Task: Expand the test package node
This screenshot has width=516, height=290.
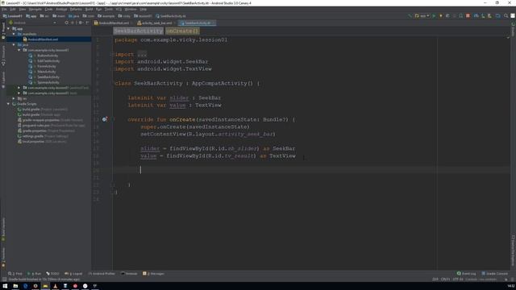Action: 19,93
